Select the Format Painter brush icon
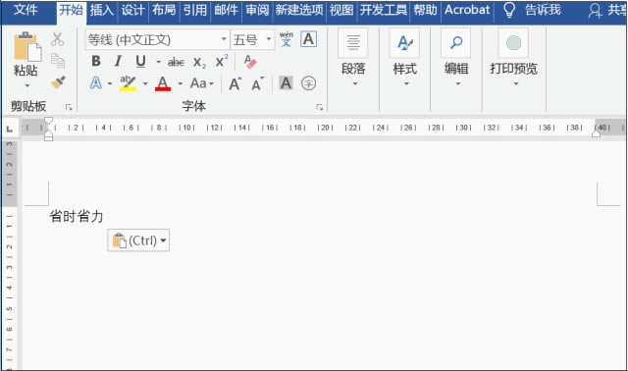Viewport: 628px width, 371px height. (x=58, y=82)
